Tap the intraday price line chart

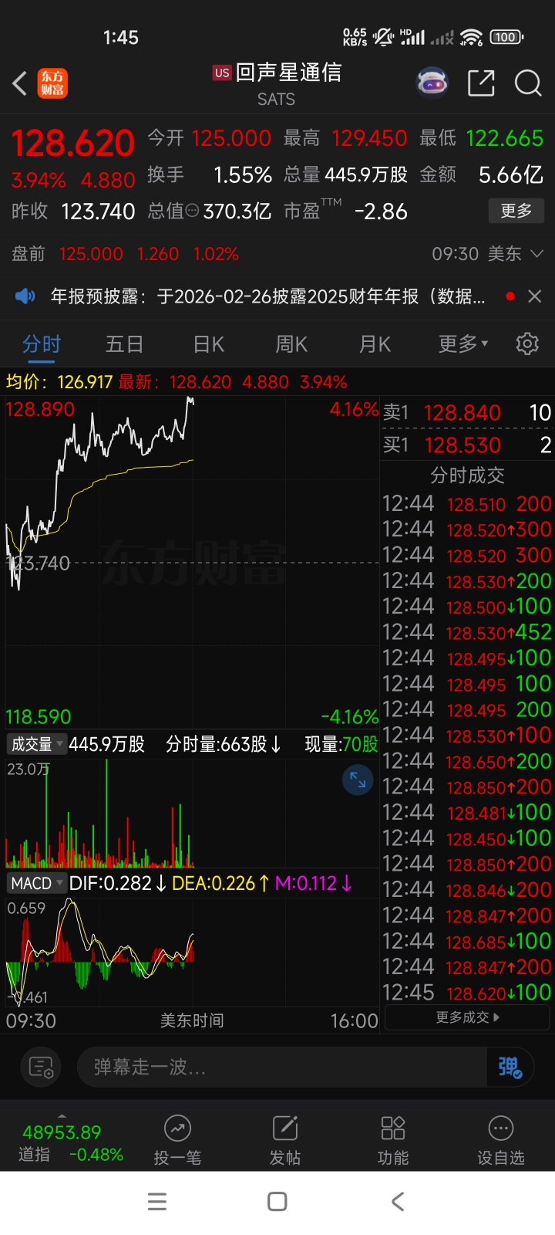(x=192, y=561)
